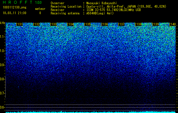Viewport: 178px width, 113px height.
Task: Click the 2135 time marker
Action: 87,24
